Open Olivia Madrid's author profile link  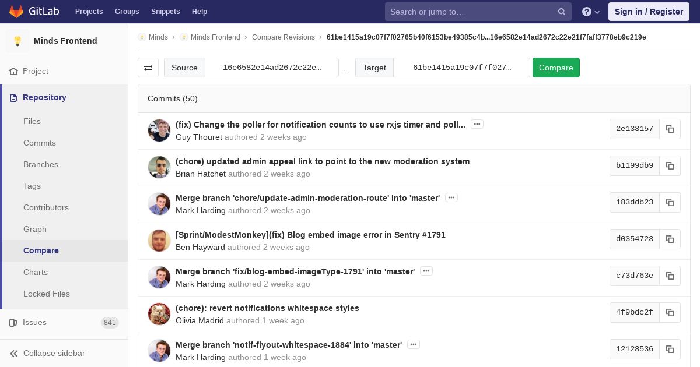(x=199, y=321)
